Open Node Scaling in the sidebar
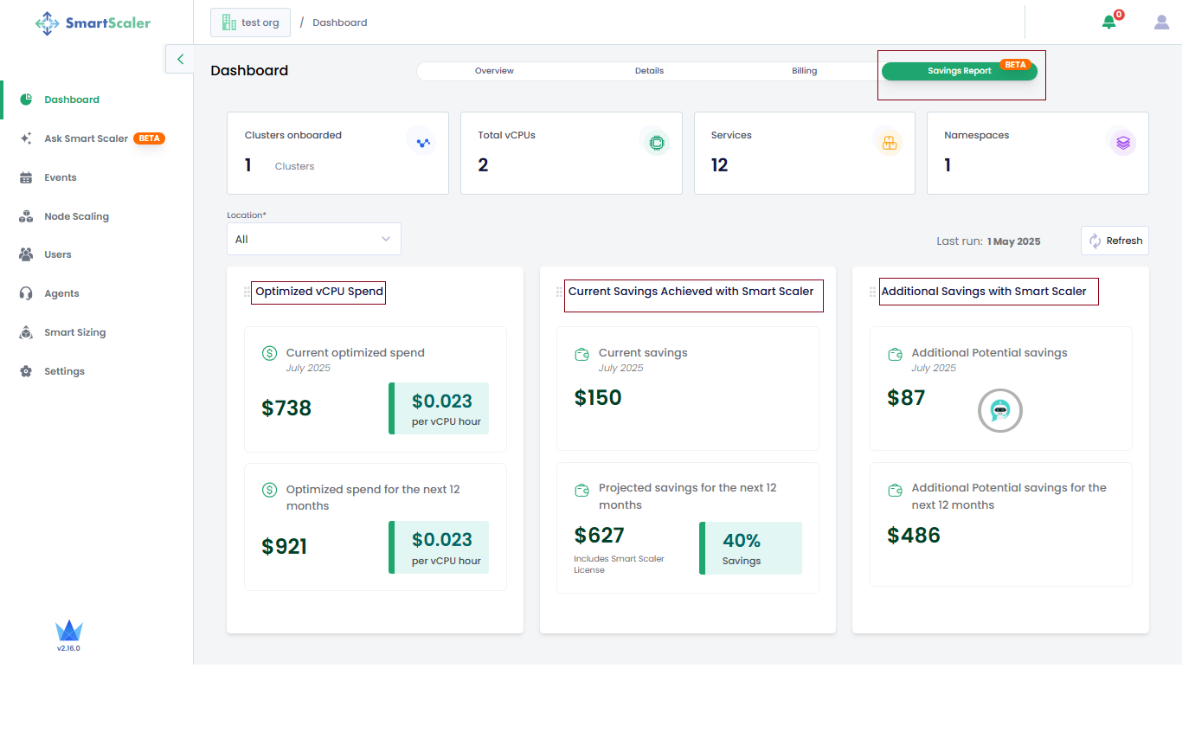The height and width of the screenshot is (739, 1195). click(x=77, y=216)
